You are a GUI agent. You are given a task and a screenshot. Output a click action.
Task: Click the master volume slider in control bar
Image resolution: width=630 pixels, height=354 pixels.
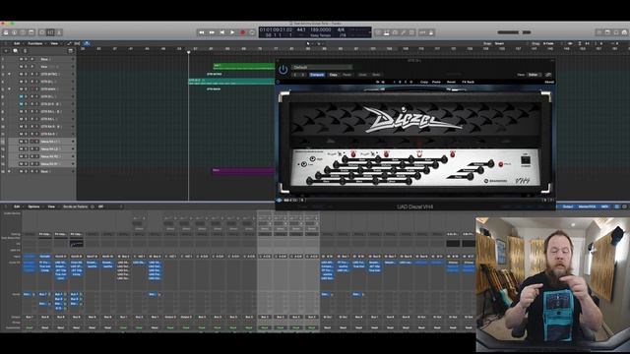coord(514,32)
